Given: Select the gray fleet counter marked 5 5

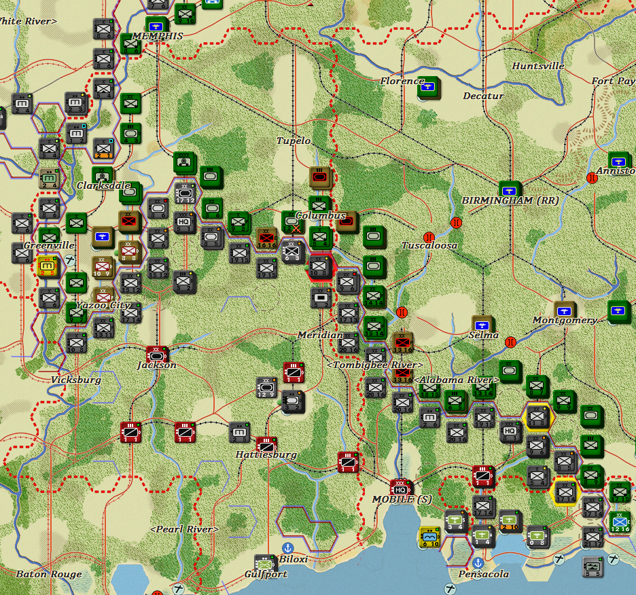Looking at the screenshot, I should (x=592, y=566).
